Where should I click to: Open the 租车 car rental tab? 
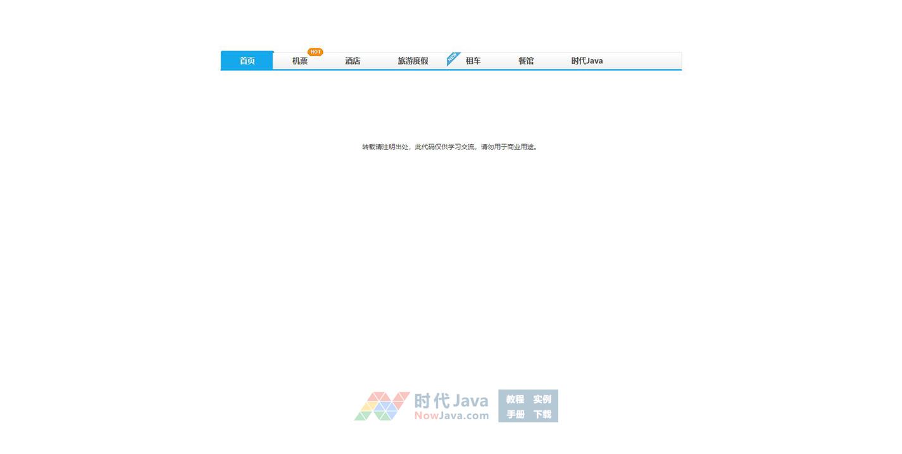[473, 61]
